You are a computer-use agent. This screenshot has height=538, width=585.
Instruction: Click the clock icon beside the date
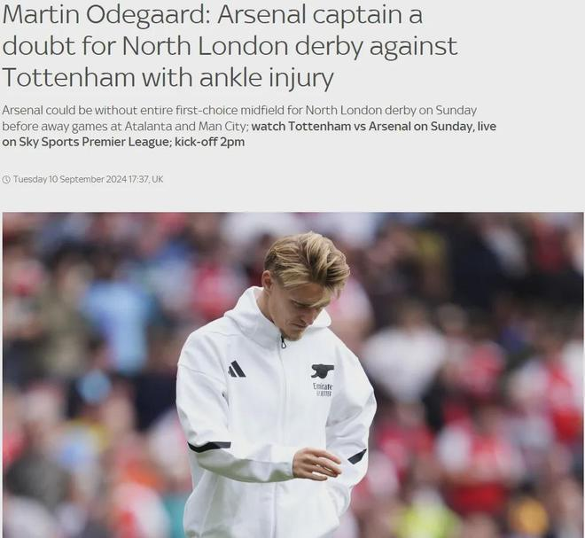point(6,179)
